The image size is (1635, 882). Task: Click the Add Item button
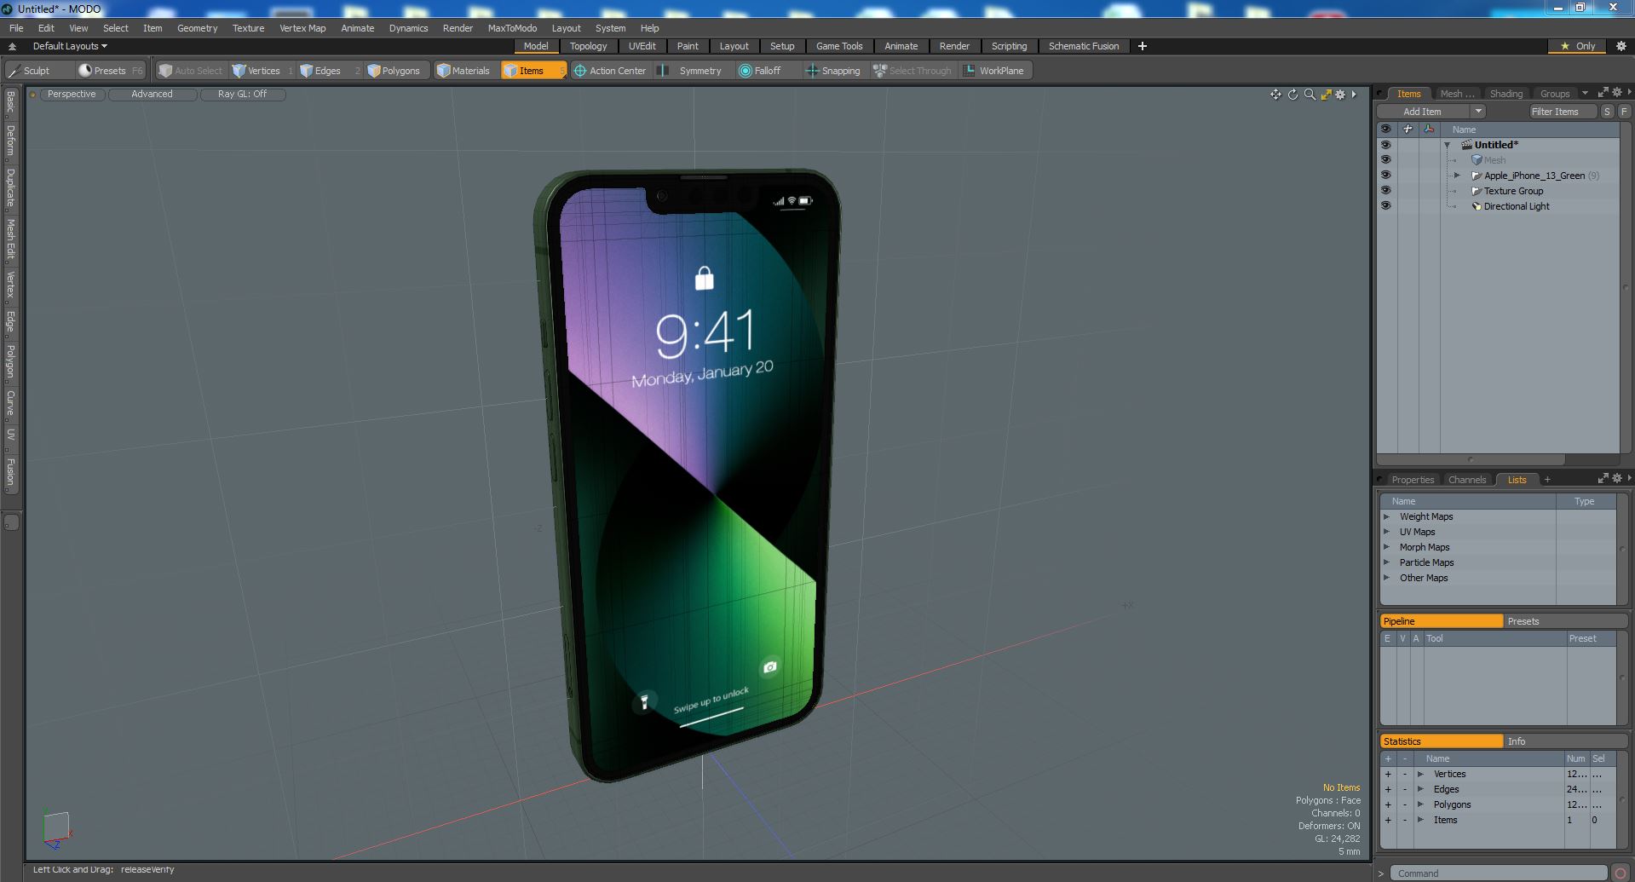[x=1423, y=112]
